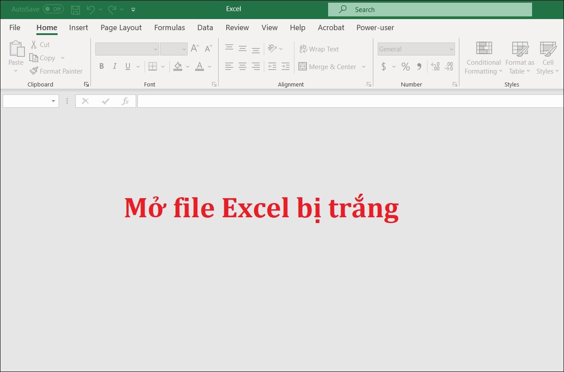Switch to the Home tab
This screenshot has width=564, height=372.
pyautogui.click(x=47, y=27)
